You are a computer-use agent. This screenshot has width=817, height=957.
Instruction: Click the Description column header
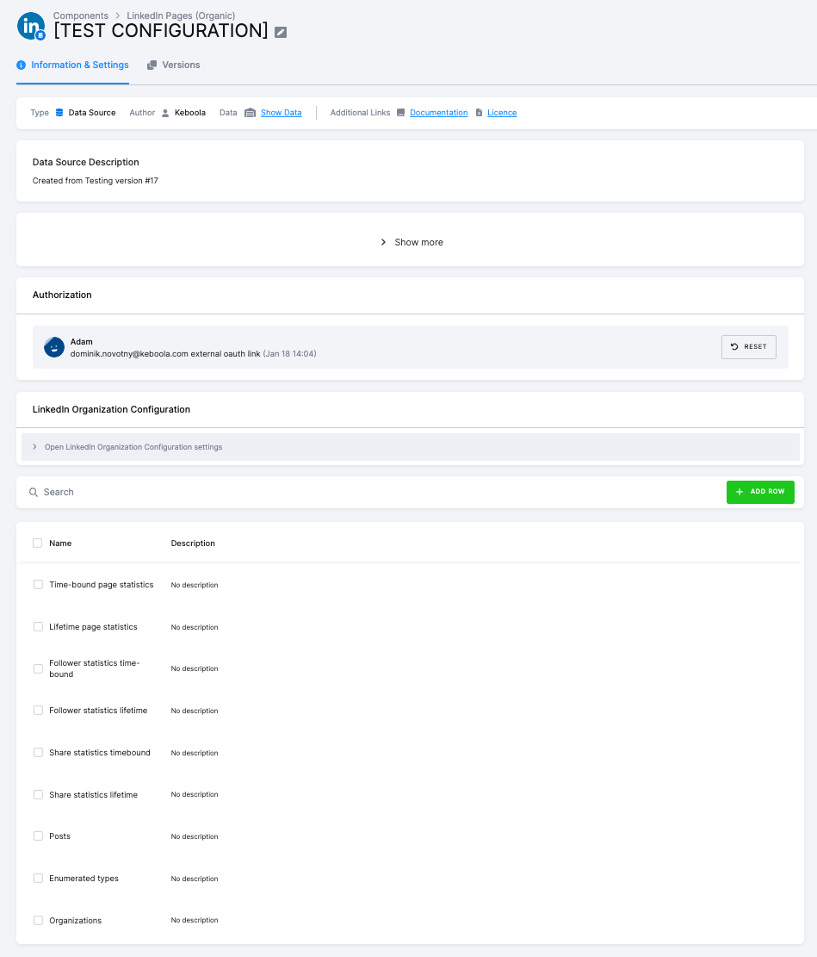tap(193, 544)
